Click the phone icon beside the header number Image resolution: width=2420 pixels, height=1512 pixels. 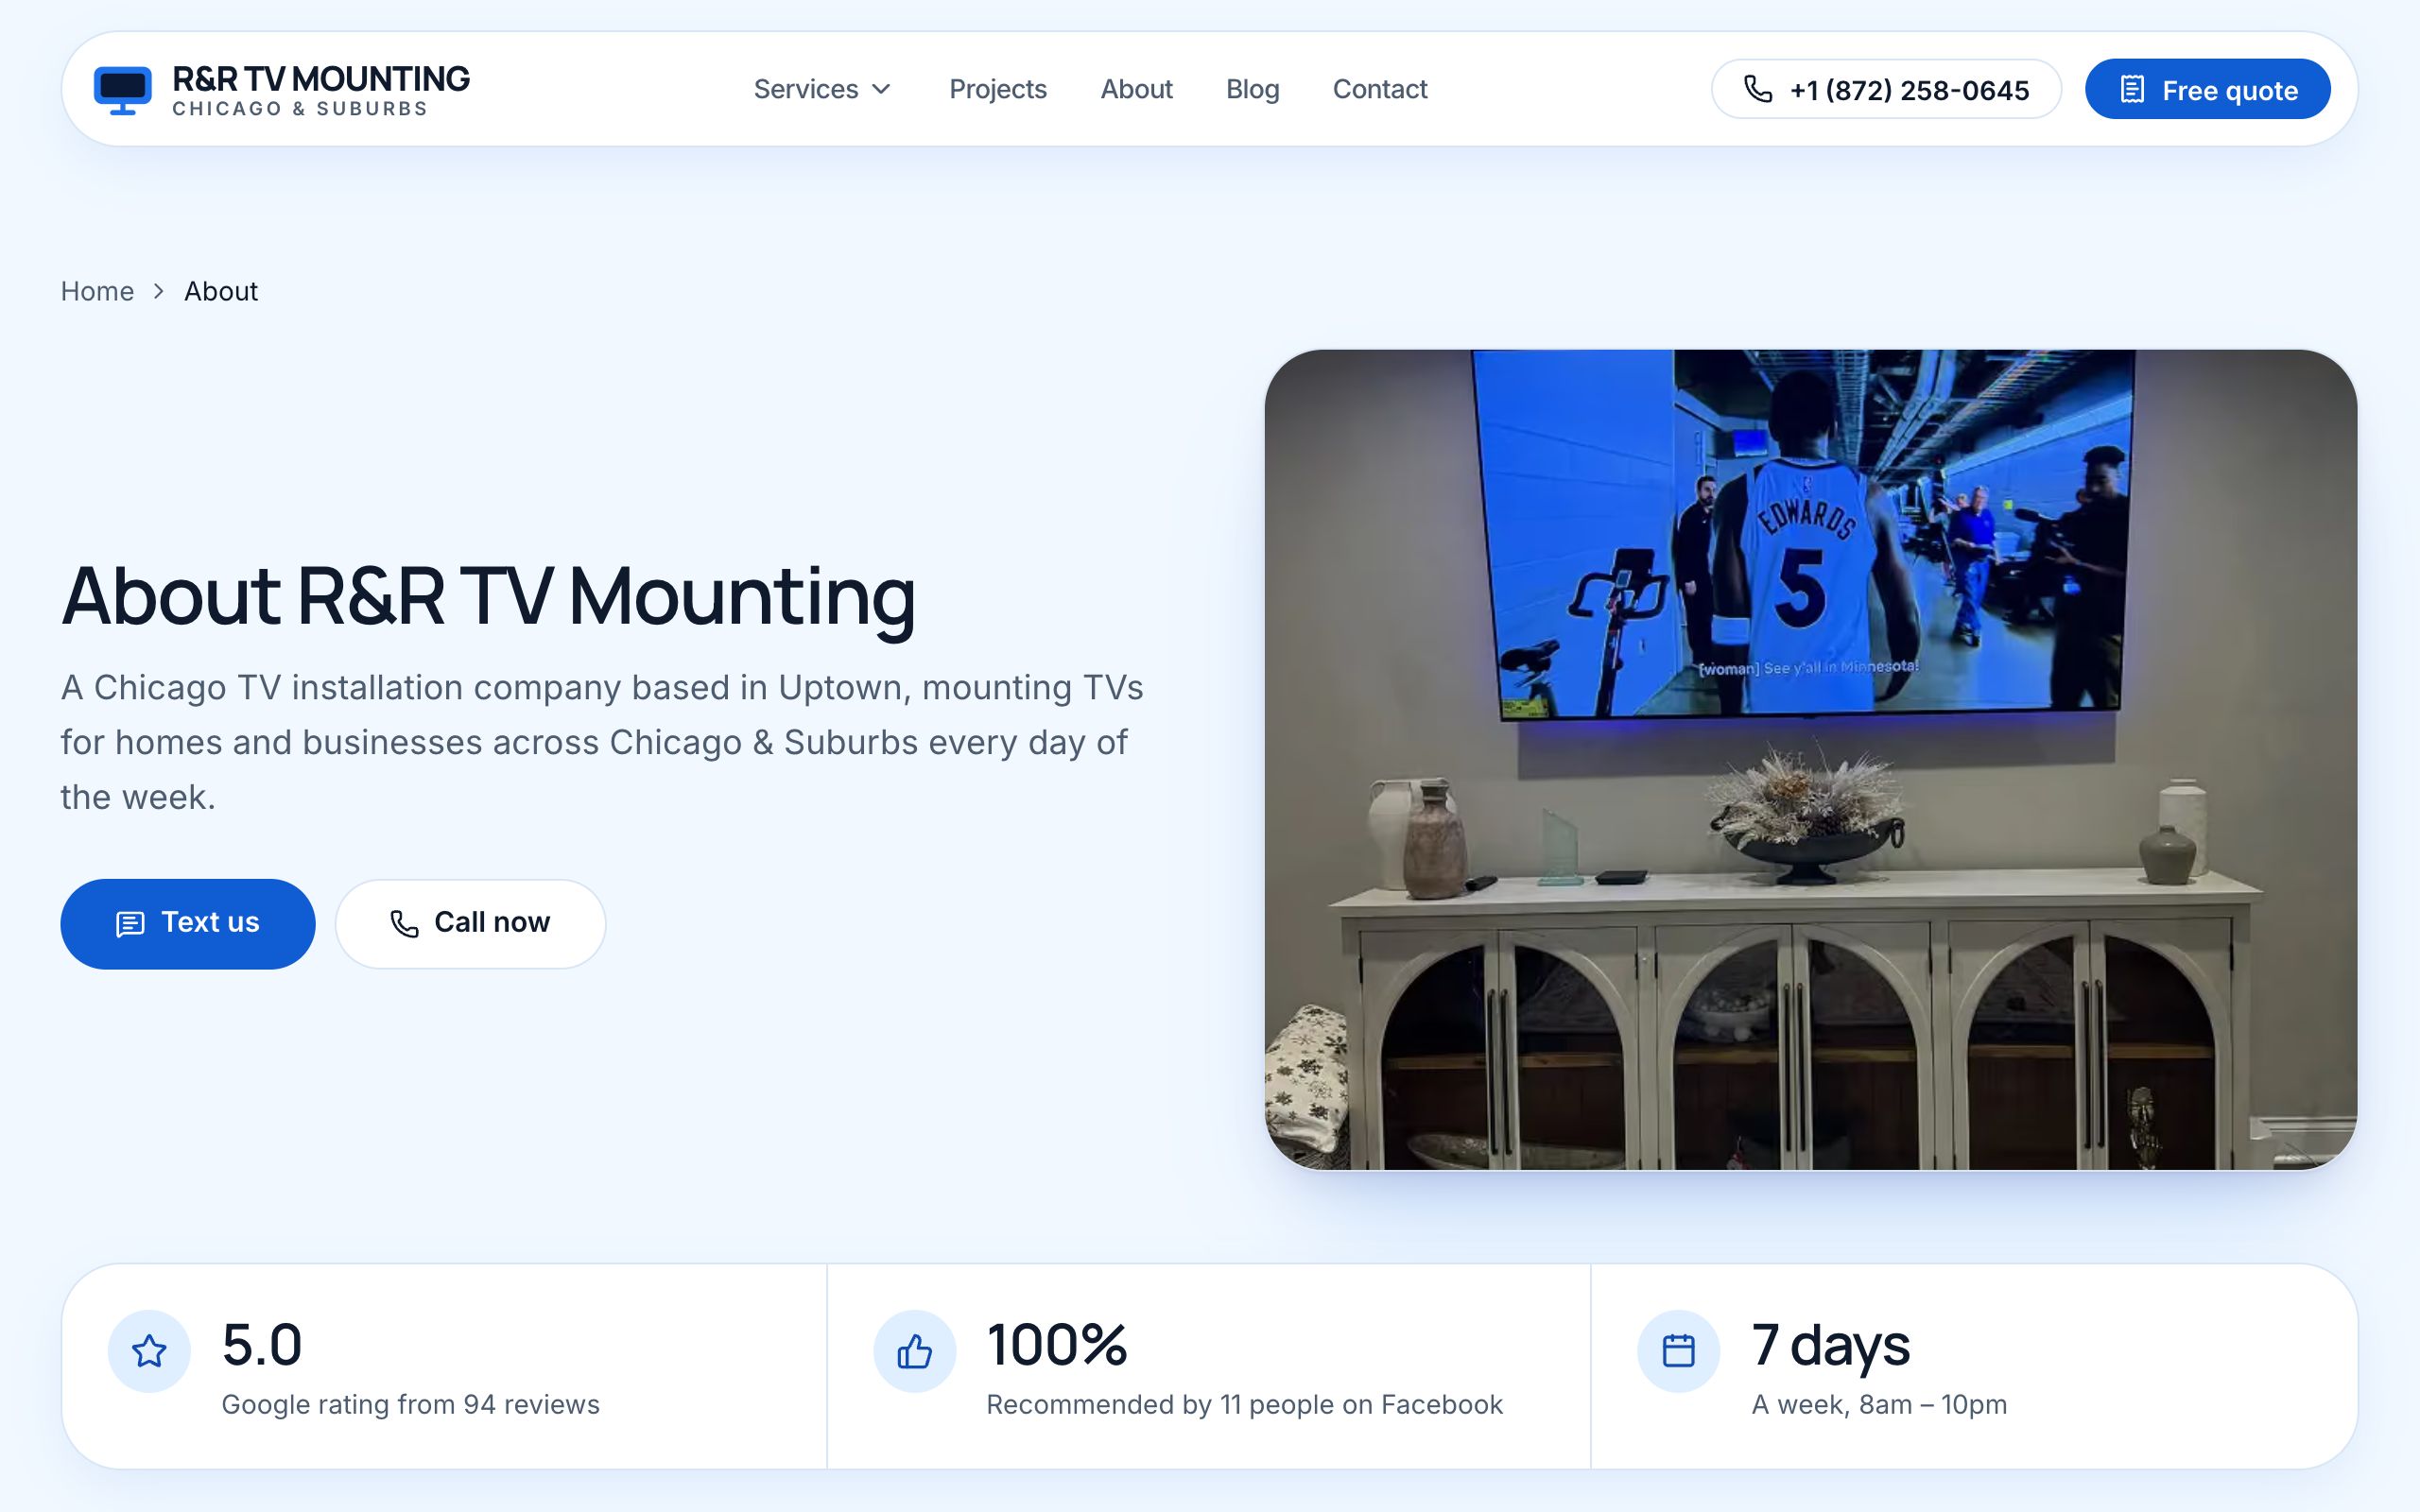coord(1758,89)
